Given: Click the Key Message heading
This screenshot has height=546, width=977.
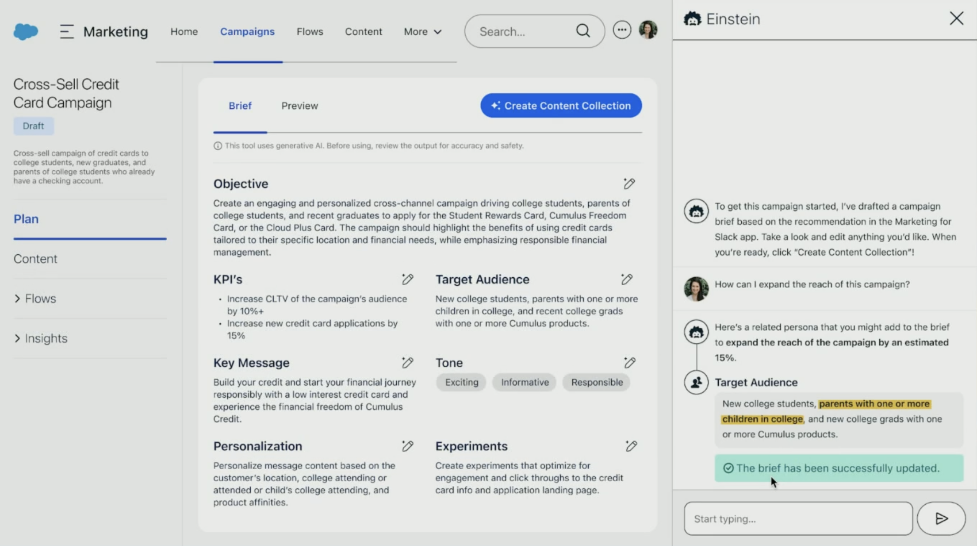Looking at the screenshot, I should pos(251,363).
